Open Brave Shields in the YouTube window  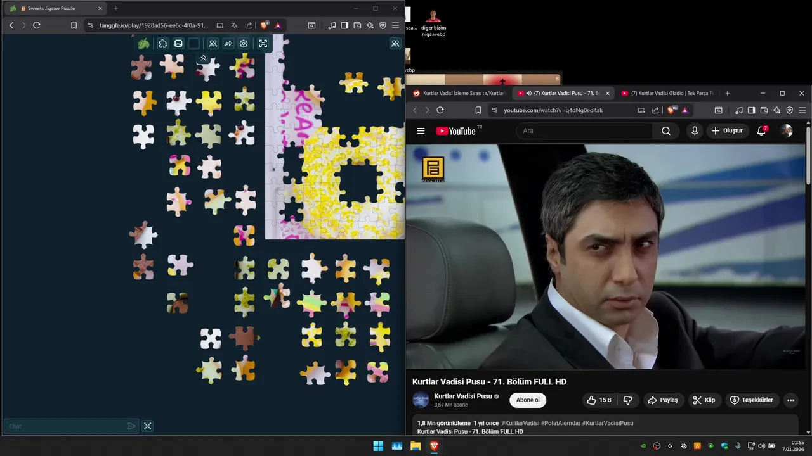[x=671, y=110]
